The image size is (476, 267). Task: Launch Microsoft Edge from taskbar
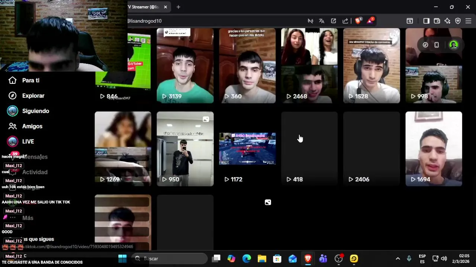[x=247, y=258]
